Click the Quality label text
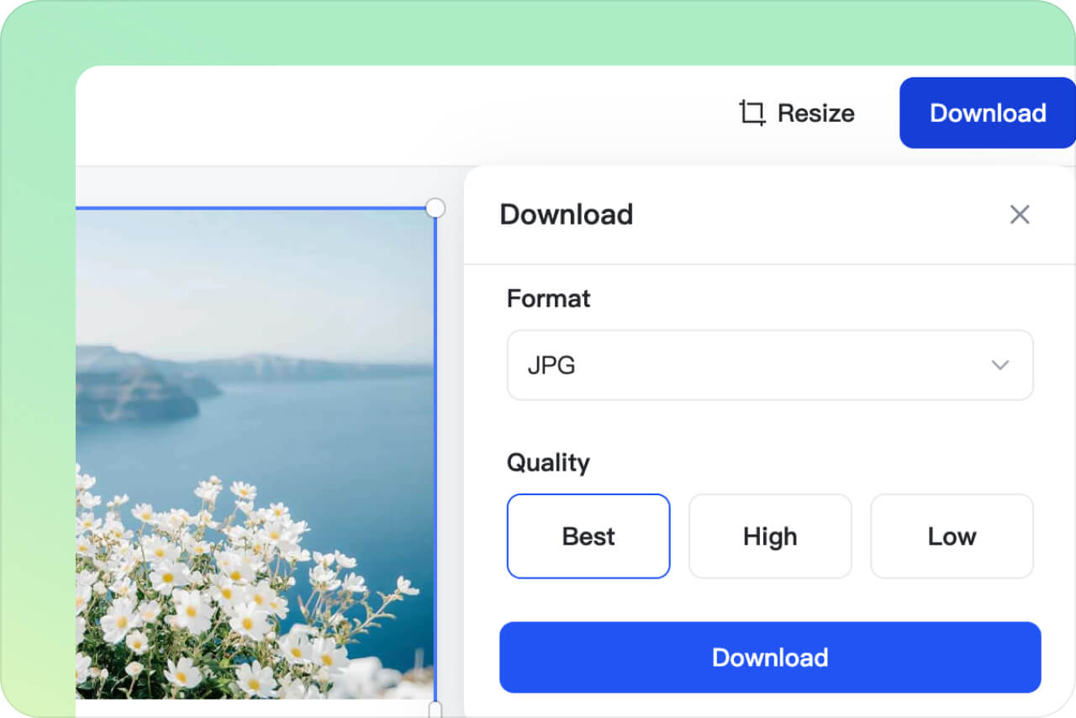 548,462
